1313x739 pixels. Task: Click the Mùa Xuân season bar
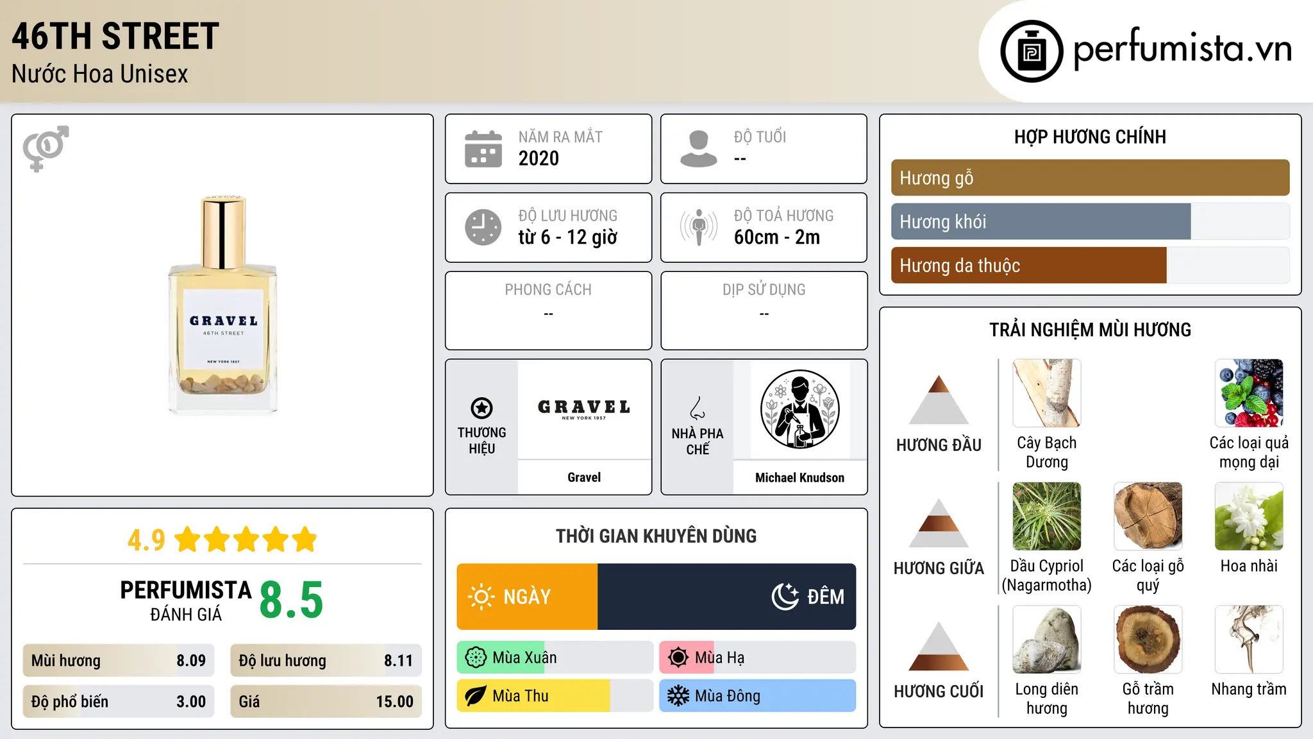[555, 658]
